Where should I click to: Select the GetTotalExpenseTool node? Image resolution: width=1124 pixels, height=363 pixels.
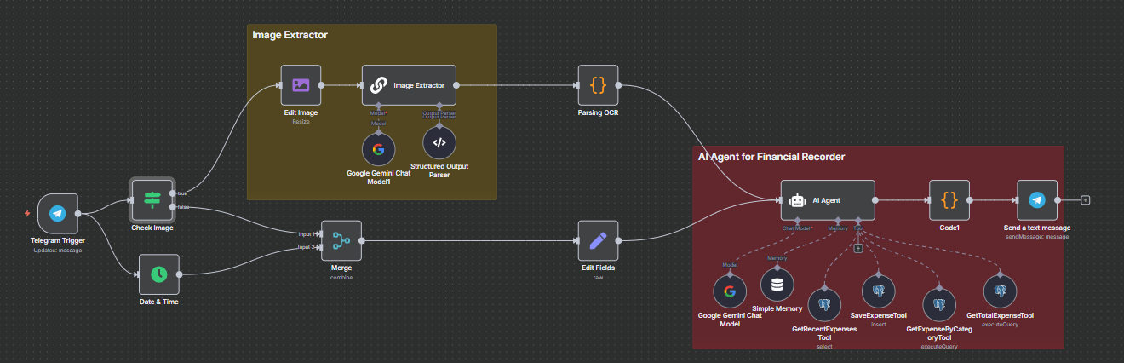[1001, 291]
